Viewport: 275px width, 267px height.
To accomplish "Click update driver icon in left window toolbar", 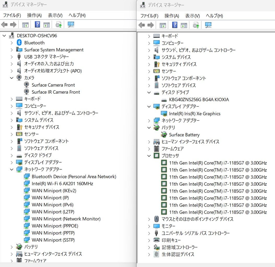I will pyautogui.click(x=59, y=25).
